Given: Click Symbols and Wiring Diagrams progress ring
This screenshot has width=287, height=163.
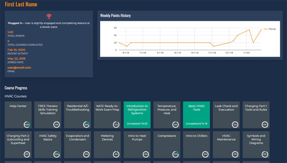Looking at the screenshot, I should 265,154.
